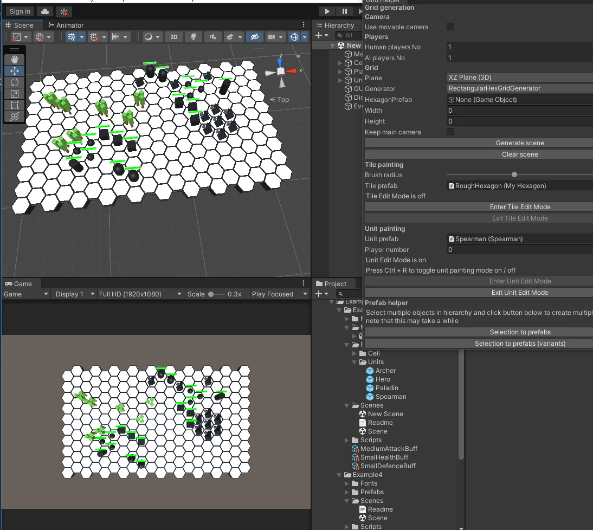This screenshot has height=530, width=593.
Task: Select the Spearman prefab in Project
Action: click(390, 397)
